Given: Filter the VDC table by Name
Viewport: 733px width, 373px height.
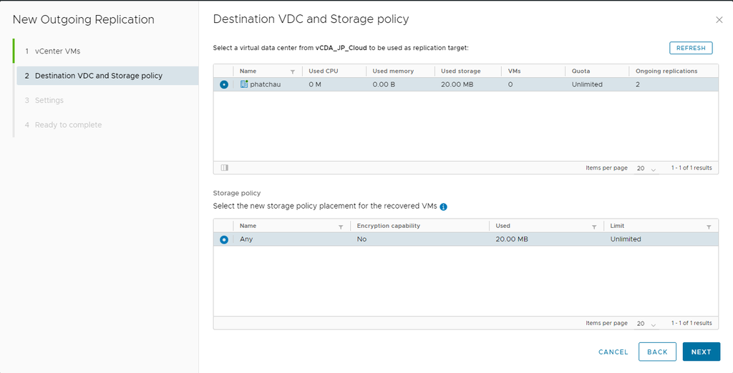Looking at the screenshot, I should [292, 71].
